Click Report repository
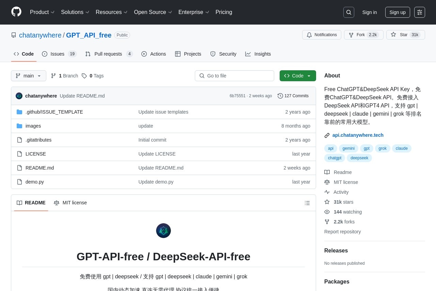436x291 pixels. coord(342,232)
